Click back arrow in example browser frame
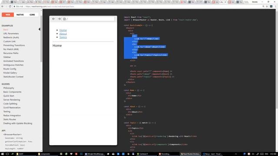 click(x=53, y=19)
